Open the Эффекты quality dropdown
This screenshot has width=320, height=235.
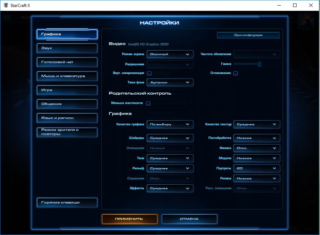tap(170, 188)
